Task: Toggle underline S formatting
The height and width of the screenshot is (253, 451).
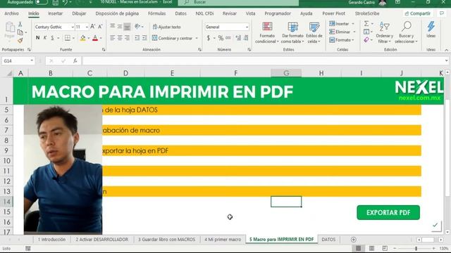Action: coord(52,38)
